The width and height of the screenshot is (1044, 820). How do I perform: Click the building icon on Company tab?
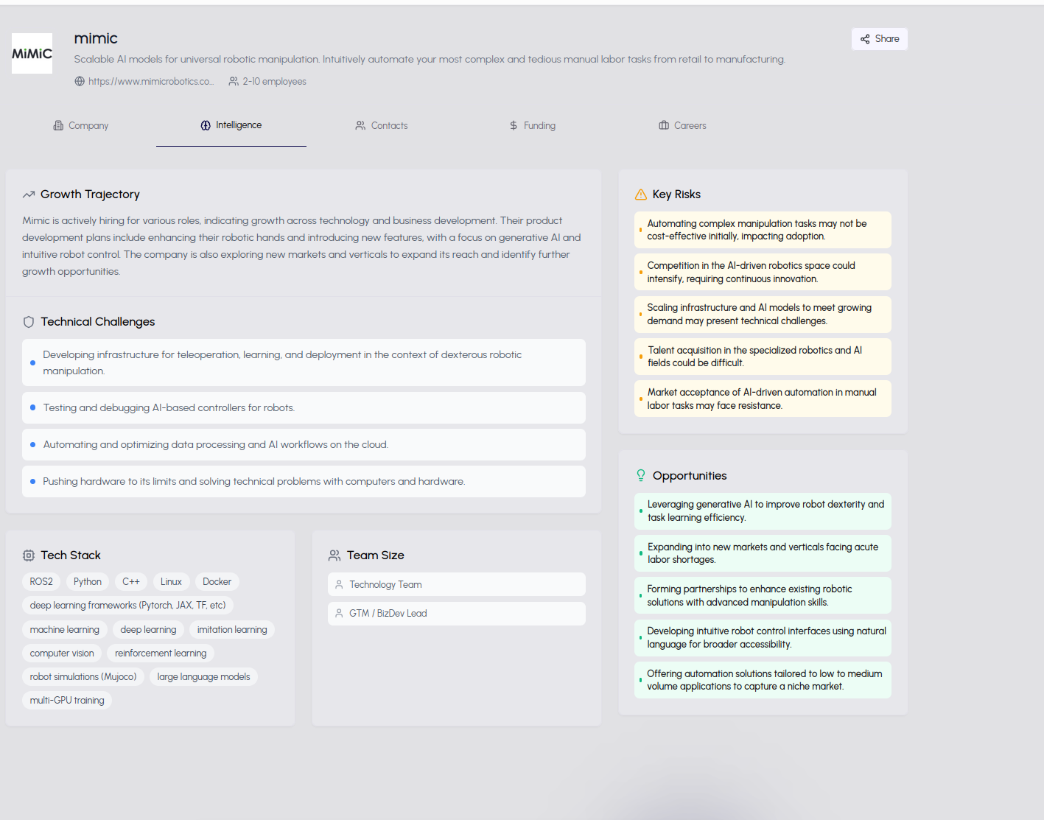pos(58,126)
